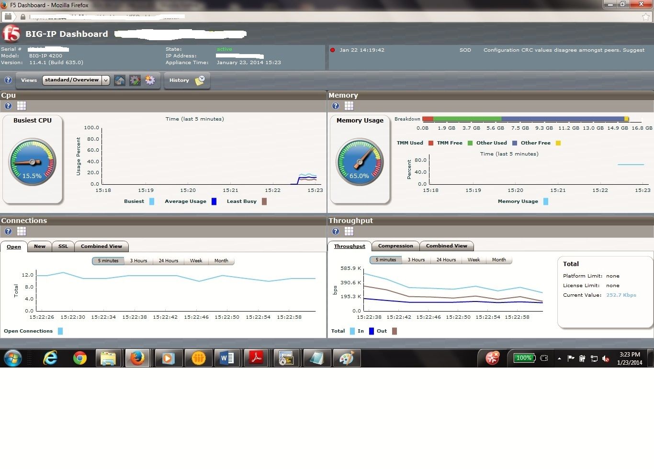Select 5 minutes range in Throughput
Screen dimensions: 654x469
tap(386, 260)
